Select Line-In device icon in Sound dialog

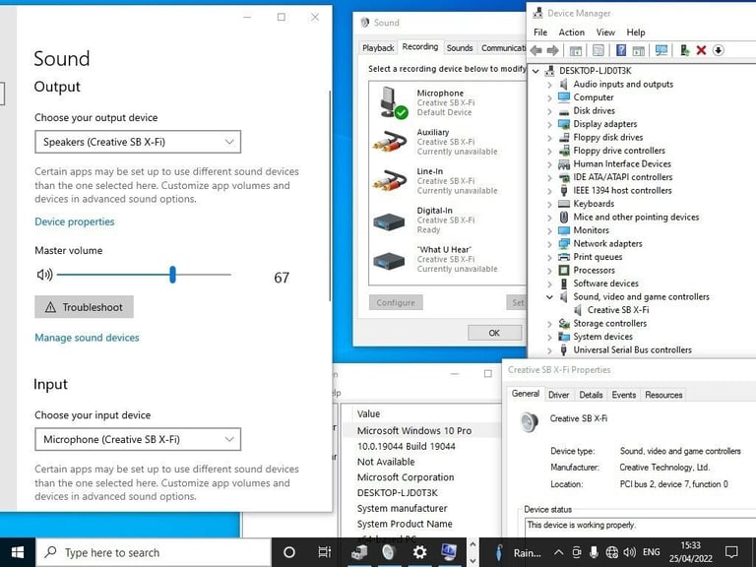coord(389,180)
